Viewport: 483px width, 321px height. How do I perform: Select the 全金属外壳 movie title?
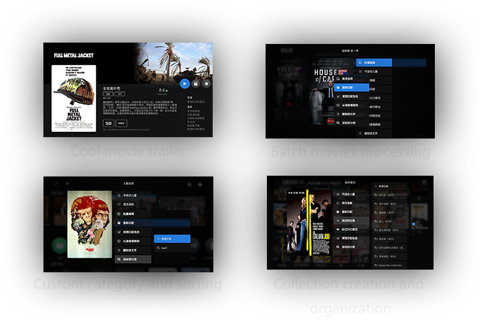pyautogui.click(x=112, y=89)
